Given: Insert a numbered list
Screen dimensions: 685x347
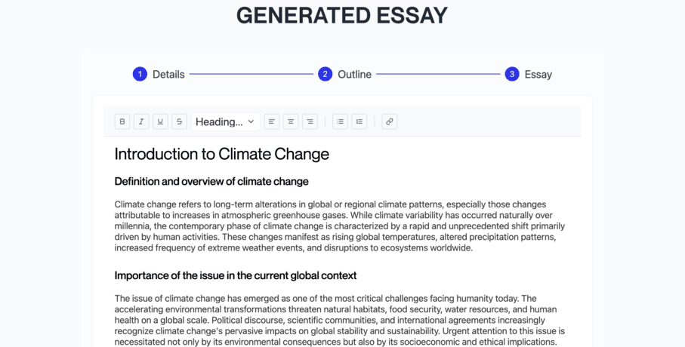Looking at the screenshot, I should coord(359,121).
